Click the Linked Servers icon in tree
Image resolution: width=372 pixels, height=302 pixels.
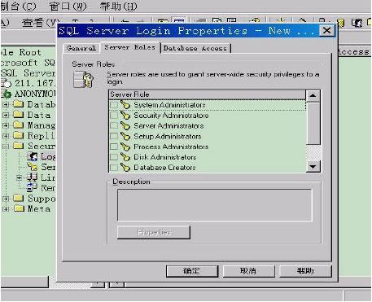(33, 177)
